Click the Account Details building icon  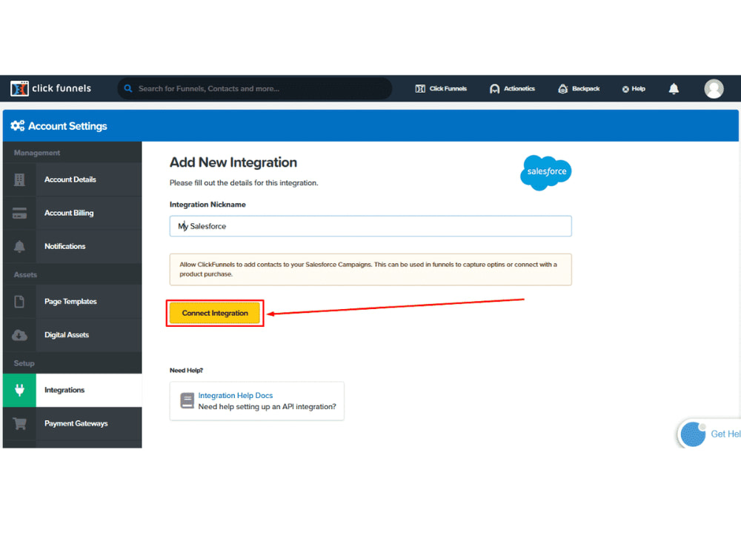tap(19, 179)
